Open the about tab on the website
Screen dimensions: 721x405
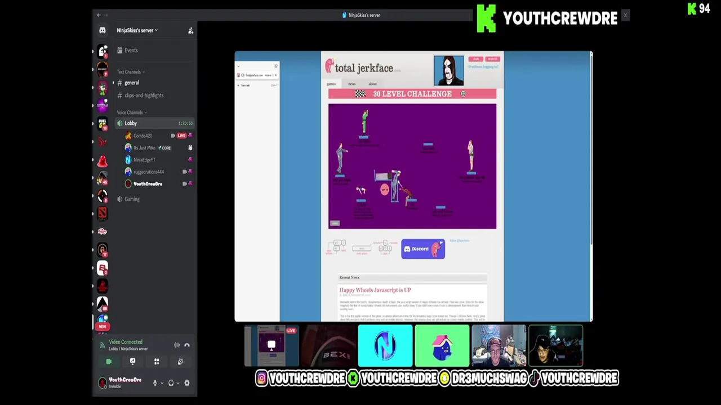[372, 84]
